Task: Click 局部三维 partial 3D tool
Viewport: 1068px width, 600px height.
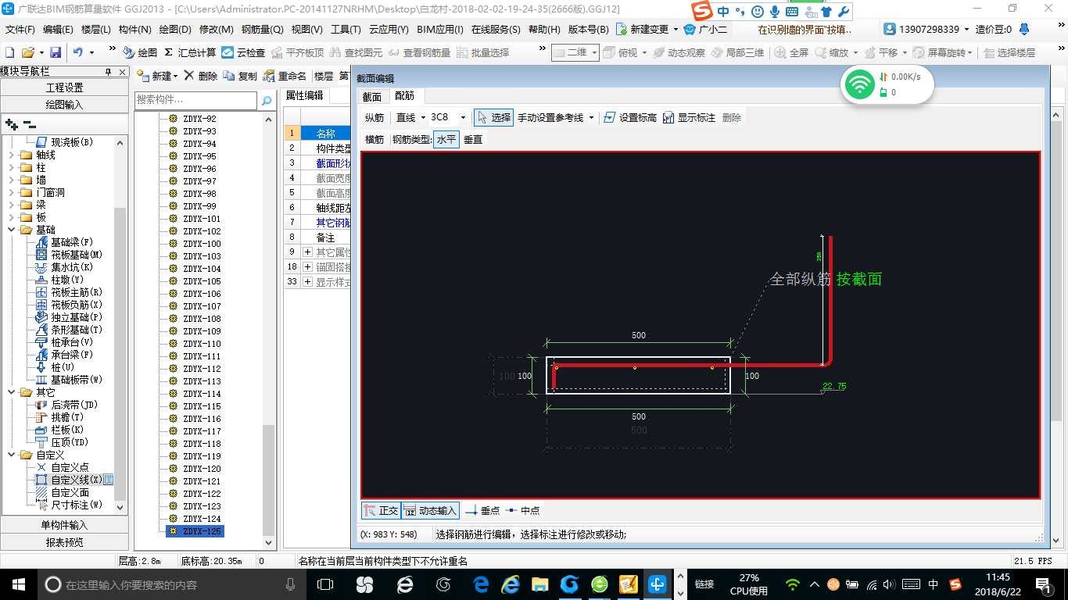Action: (x=737, y=52)
